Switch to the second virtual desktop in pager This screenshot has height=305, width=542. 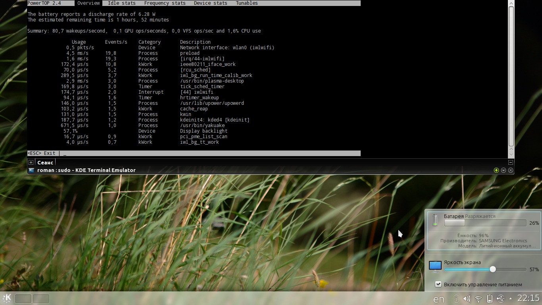(x=41, y=299)
